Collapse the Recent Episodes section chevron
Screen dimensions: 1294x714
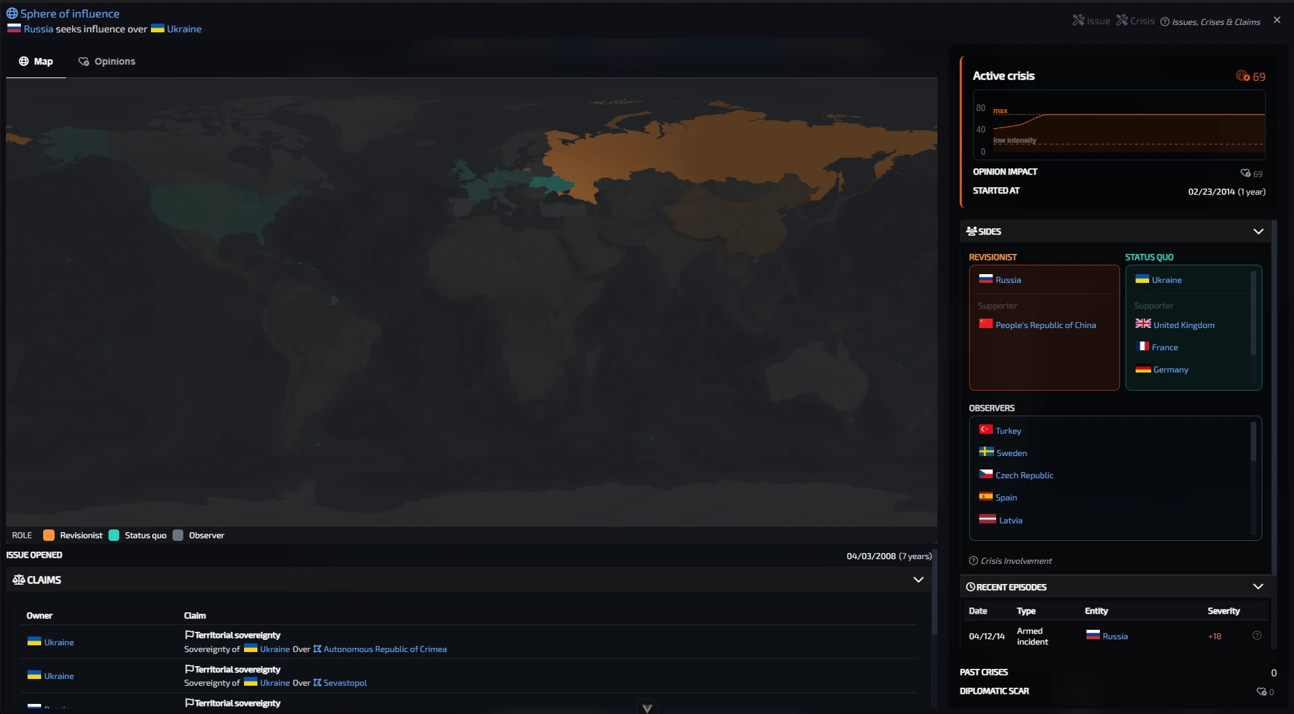(1258, 586)
